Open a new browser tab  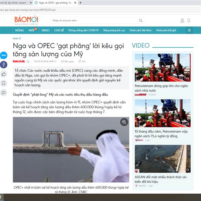click(x=80, y=3)
